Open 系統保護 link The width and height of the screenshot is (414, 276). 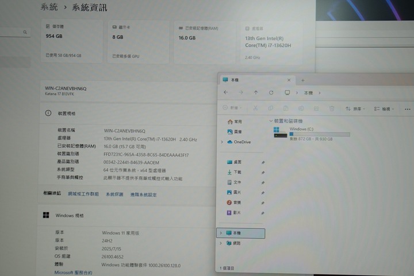114,195
